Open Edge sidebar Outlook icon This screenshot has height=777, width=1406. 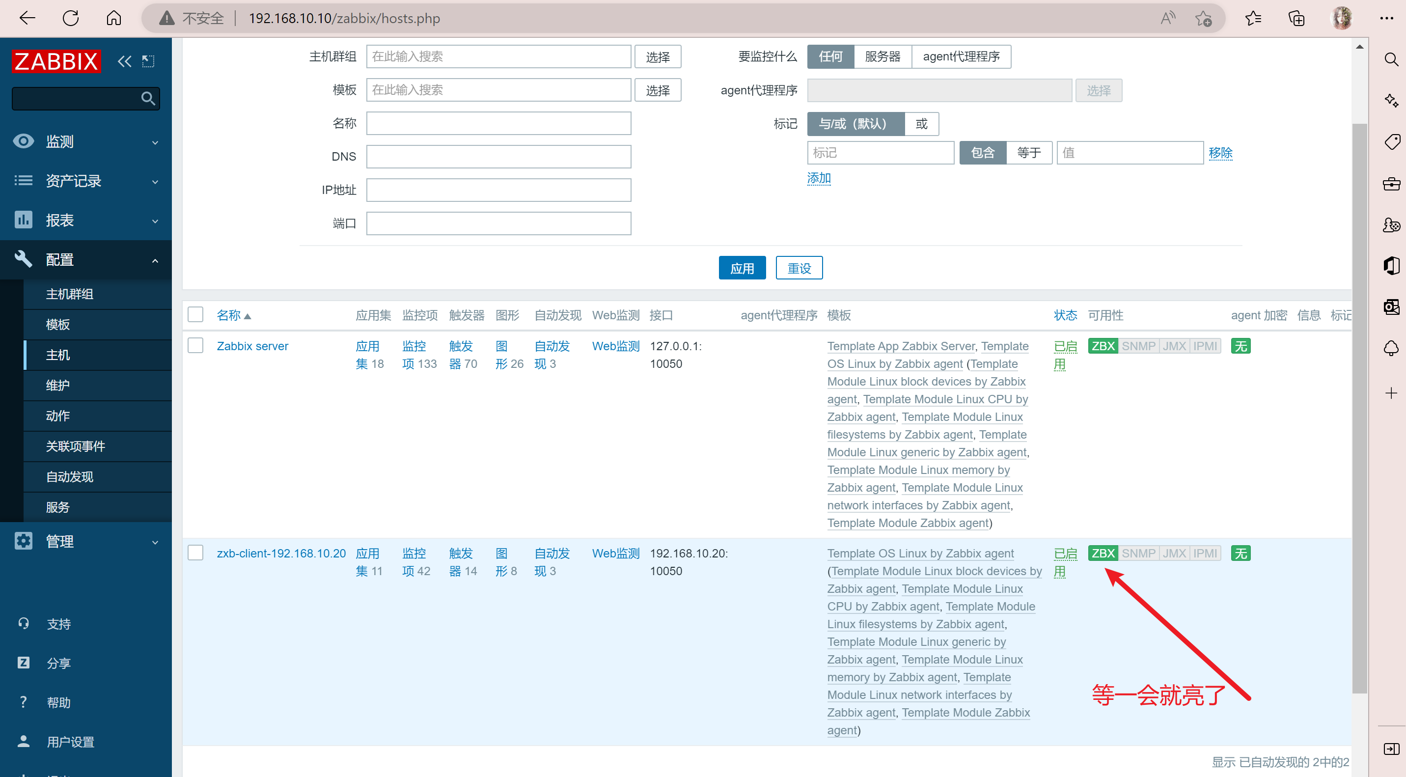coord(1391,307)
